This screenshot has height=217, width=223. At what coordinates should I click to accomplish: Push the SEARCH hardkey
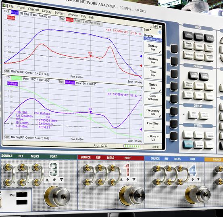pos(199,56)
